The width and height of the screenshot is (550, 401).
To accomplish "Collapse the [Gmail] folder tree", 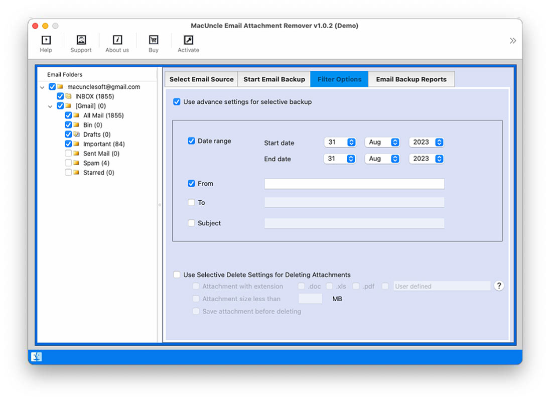I will click(x=50, y=106).
